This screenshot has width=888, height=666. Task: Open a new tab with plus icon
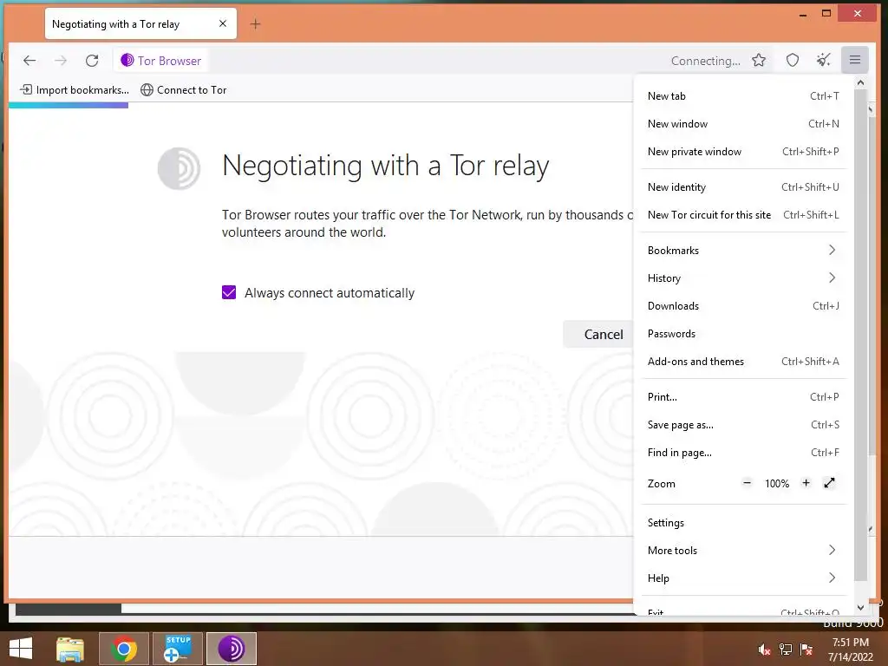pyautogui.click(x=256, y=23)
